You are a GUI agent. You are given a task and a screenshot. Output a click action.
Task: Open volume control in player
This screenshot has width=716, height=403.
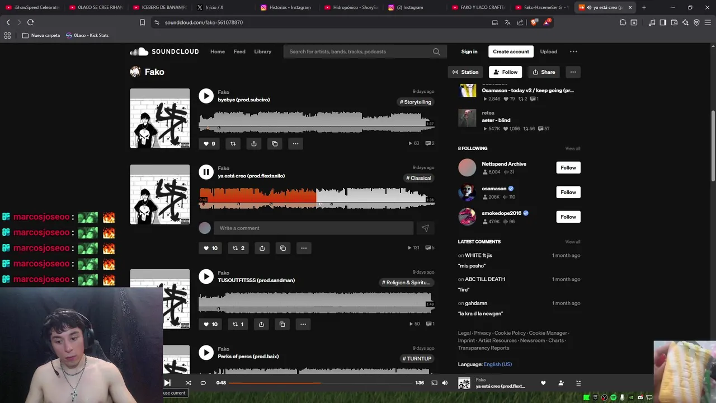[445, 383]
